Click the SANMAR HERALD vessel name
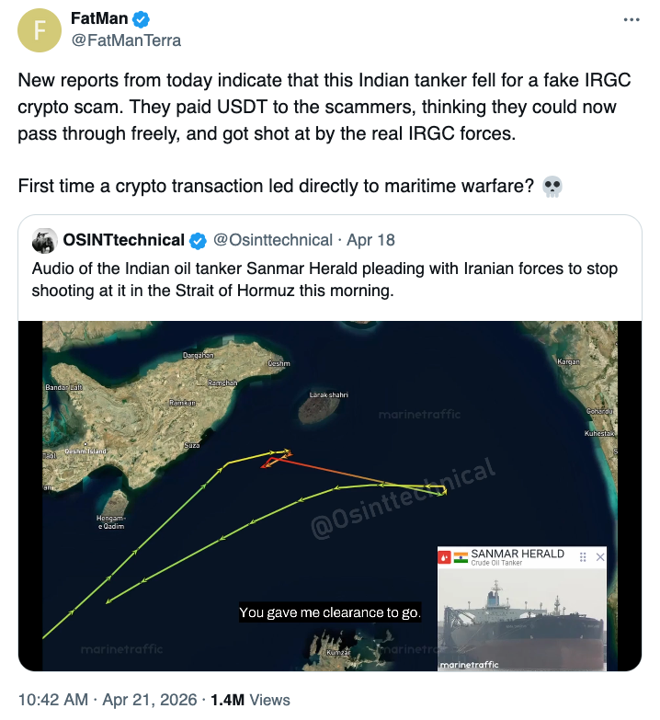 [x=518, y=554]
